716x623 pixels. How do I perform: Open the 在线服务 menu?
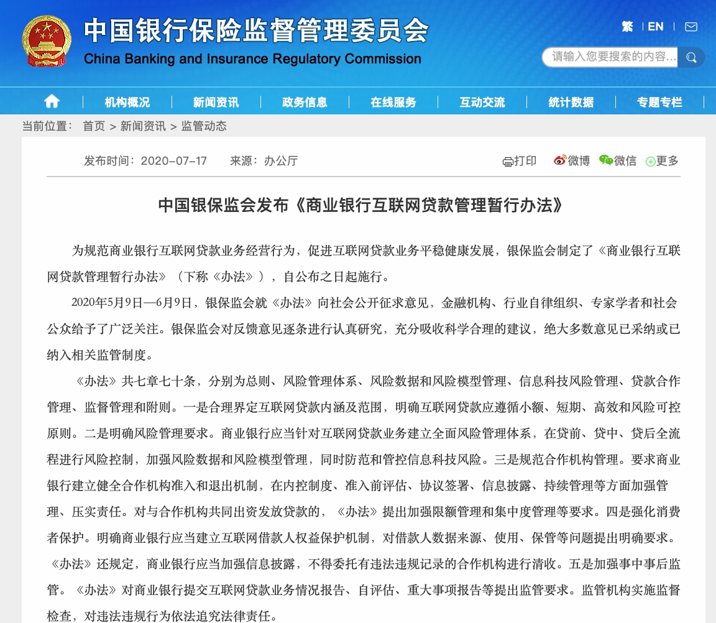(x=393, y=103)
